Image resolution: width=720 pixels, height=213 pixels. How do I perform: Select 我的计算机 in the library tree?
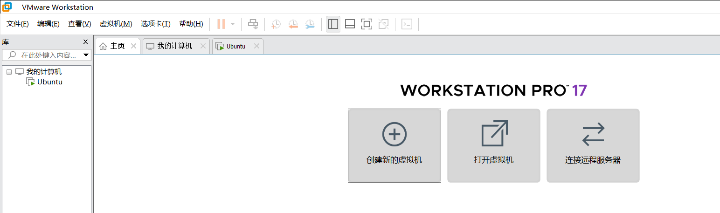click(x=44, y=72)
